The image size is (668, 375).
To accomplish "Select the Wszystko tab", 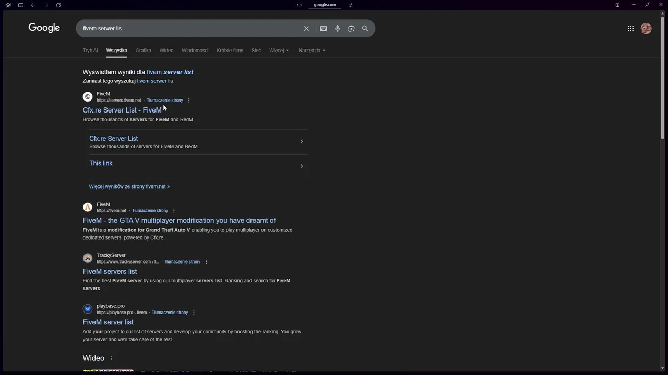I will coord(116,51).
